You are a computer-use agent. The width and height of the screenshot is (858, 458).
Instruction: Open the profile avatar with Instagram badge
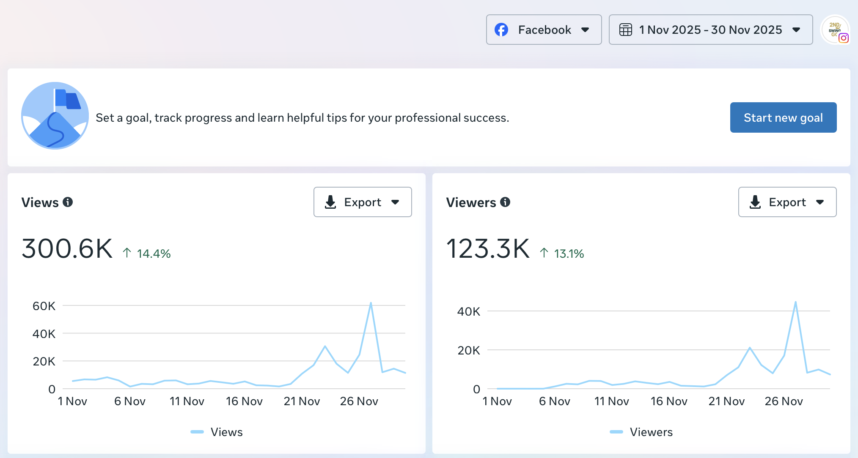point(835,30)
